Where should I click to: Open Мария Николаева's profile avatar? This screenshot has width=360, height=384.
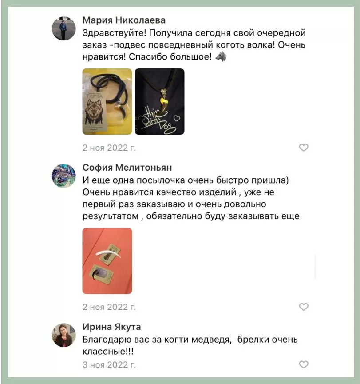point(64,28)
